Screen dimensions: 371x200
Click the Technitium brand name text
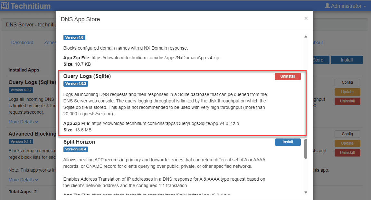point(31,6)
